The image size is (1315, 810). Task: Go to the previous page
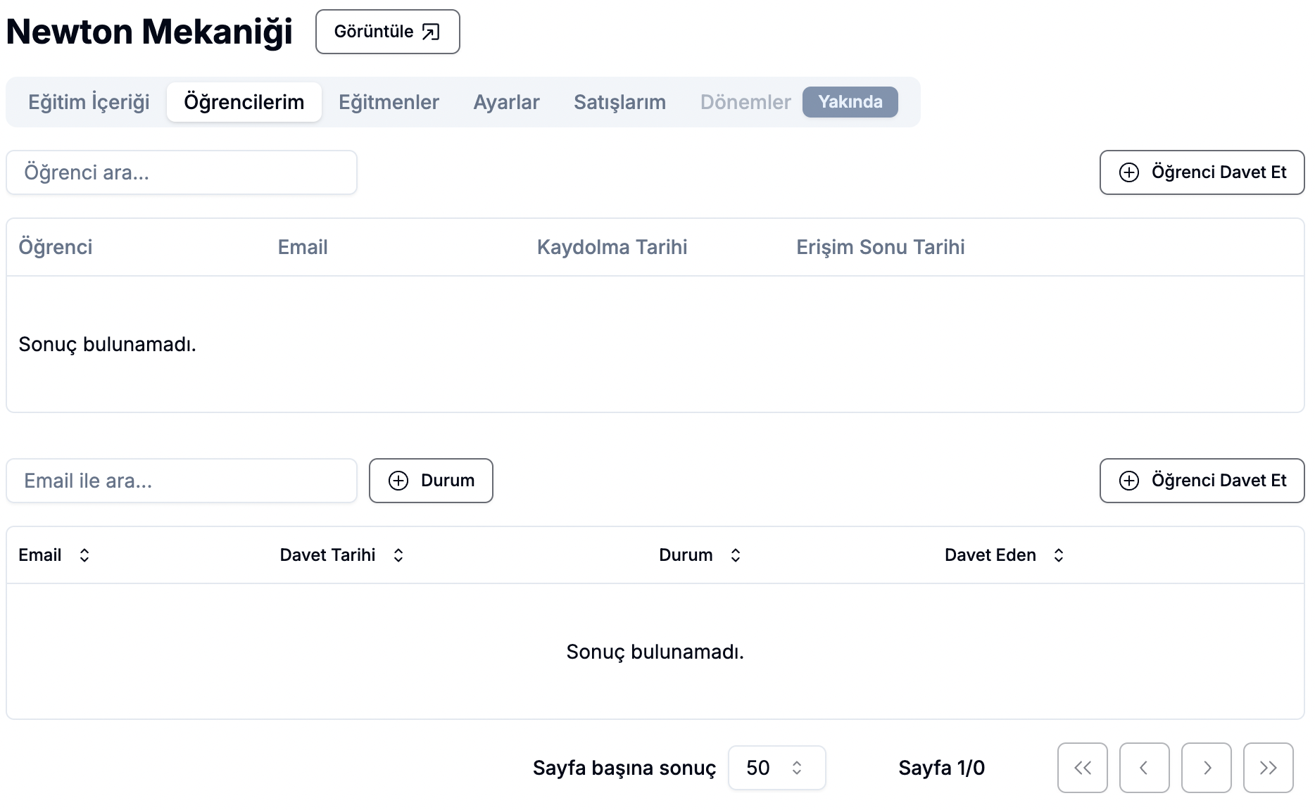coord(1144,768)
